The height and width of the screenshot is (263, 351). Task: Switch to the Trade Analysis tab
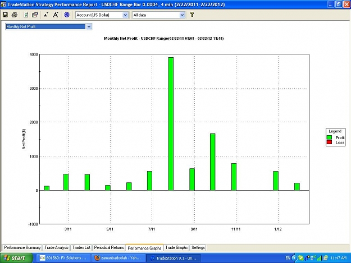[x=56, y=248]
